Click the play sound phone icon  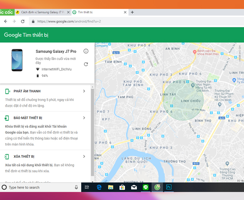tap(8, 91)
